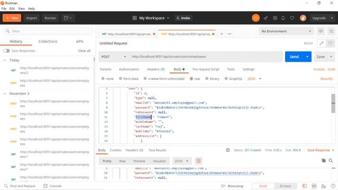The image size is (338, 190).
Task: Click the environment quick look eye icon
Action: click(321, 31)
